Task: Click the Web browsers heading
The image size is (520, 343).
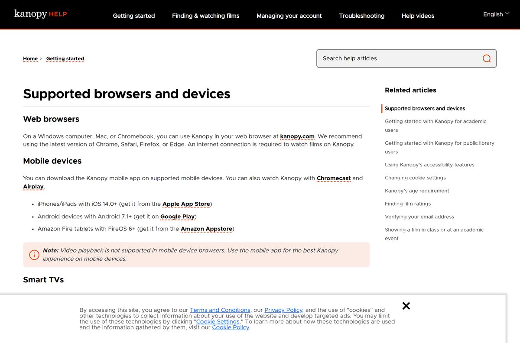Action: (x=51, y=119)
